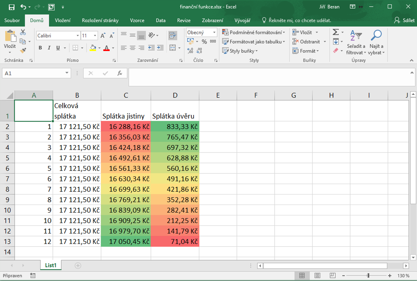Click the red font color A icon
This screenshot has width=417, height=281.
coord(106,48)
